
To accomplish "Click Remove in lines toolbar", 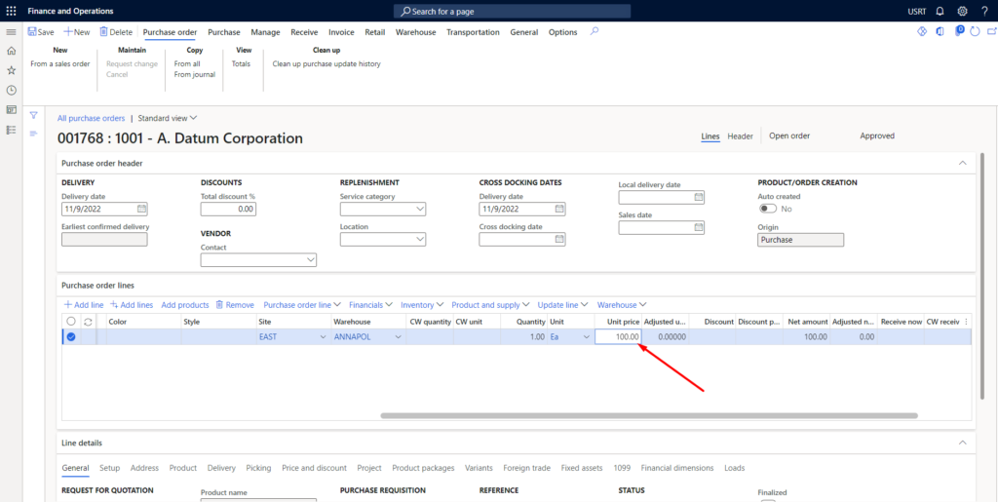I will [x=235, y=305].
